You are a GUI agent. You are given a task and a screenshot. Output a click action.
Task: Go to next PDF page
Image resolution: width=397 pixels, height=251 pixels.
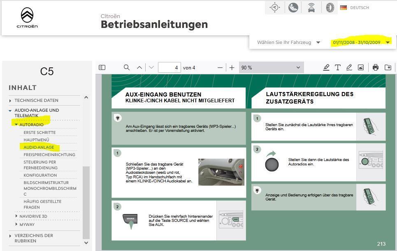(x=151, y=67)
